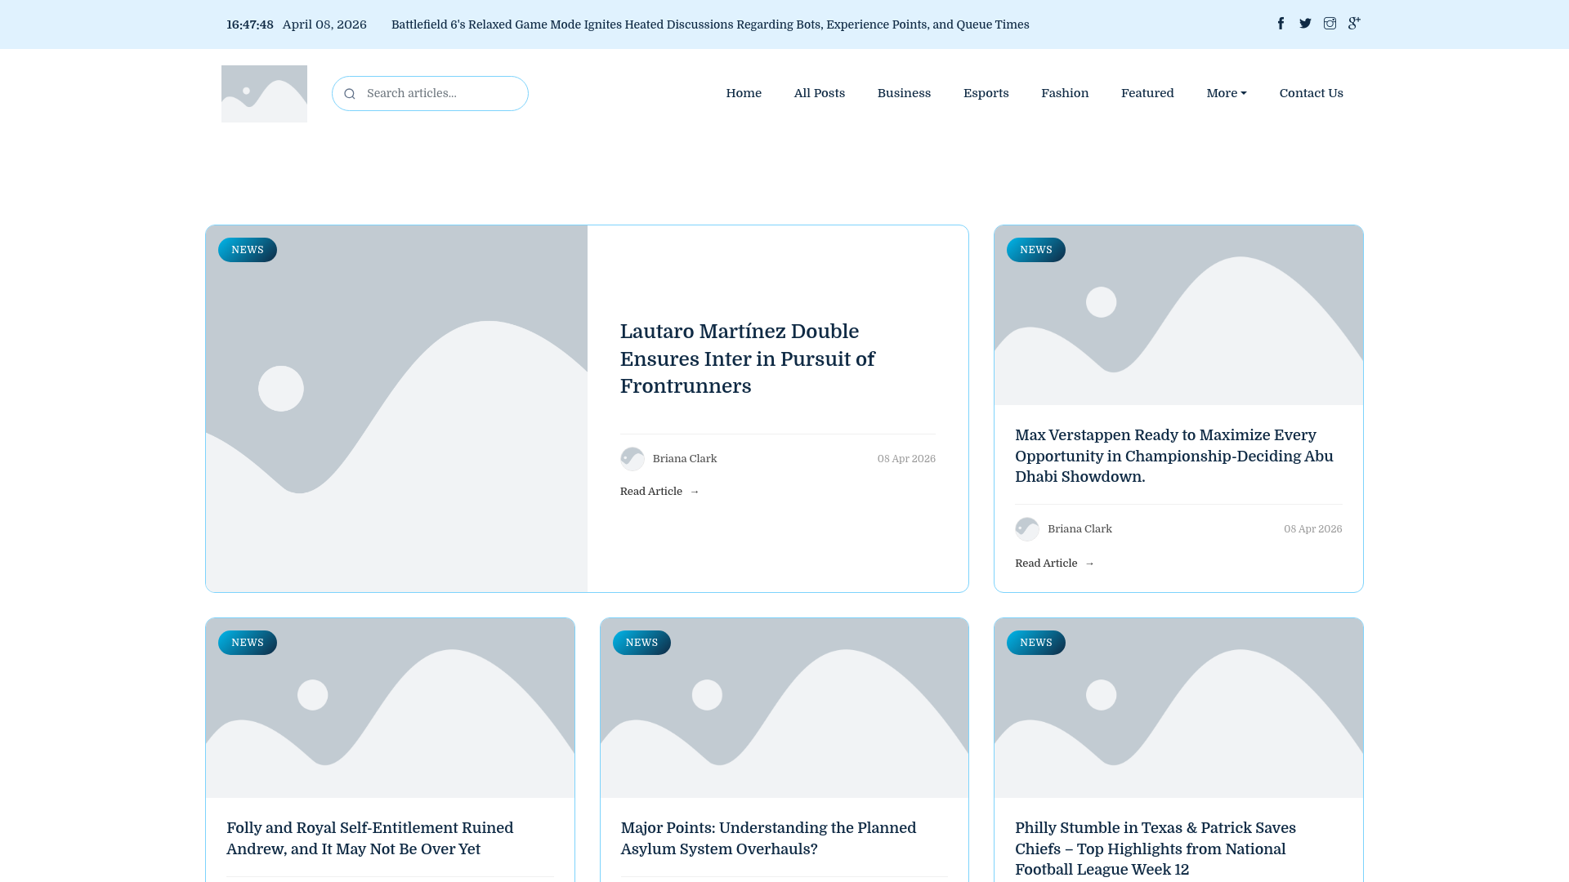Viewport: 1569px width, 882px height.
Task: Open the Twitter social icon
Action: [1305, 24]
